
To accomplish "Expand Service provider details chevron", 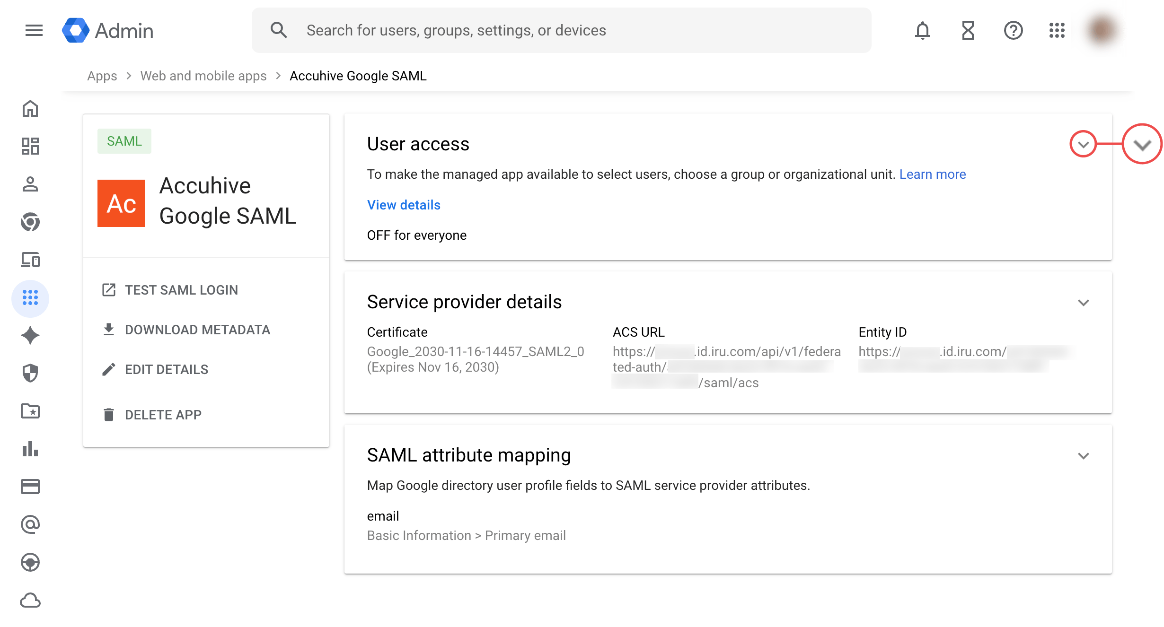I will (x=1084, y=303).
